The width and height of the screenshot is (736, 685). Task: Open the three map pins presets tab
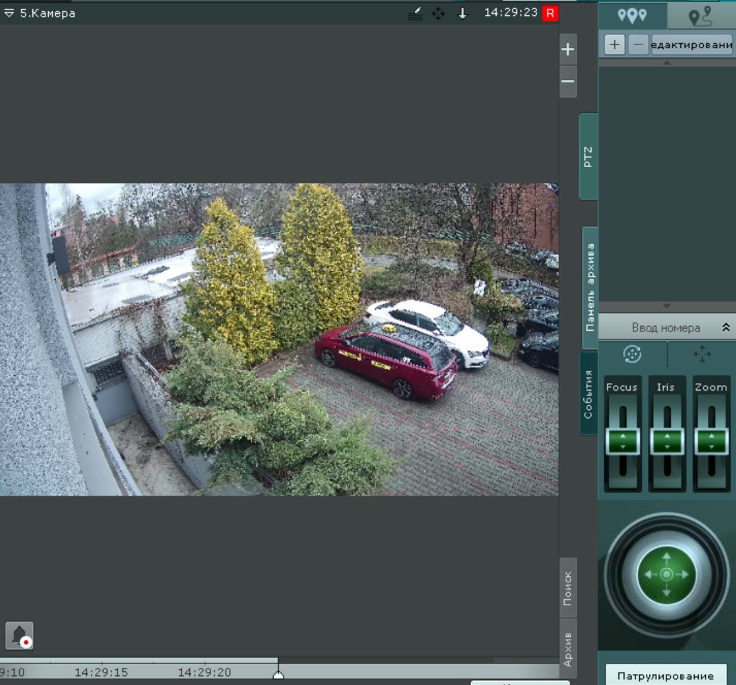click(632, 15)
